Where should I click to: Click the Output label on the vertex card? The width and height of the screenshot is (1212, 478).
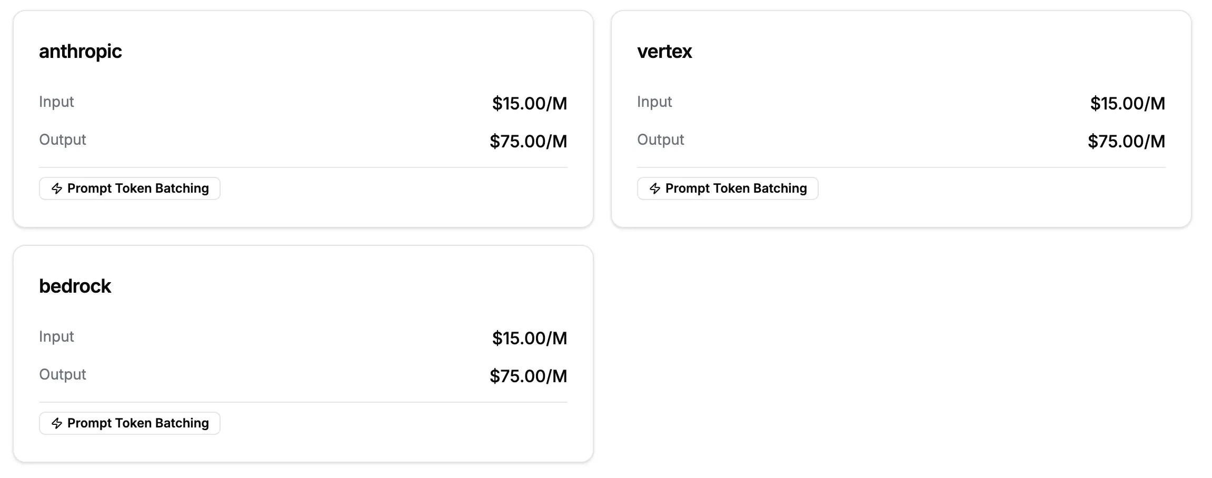tap(660, 140)
